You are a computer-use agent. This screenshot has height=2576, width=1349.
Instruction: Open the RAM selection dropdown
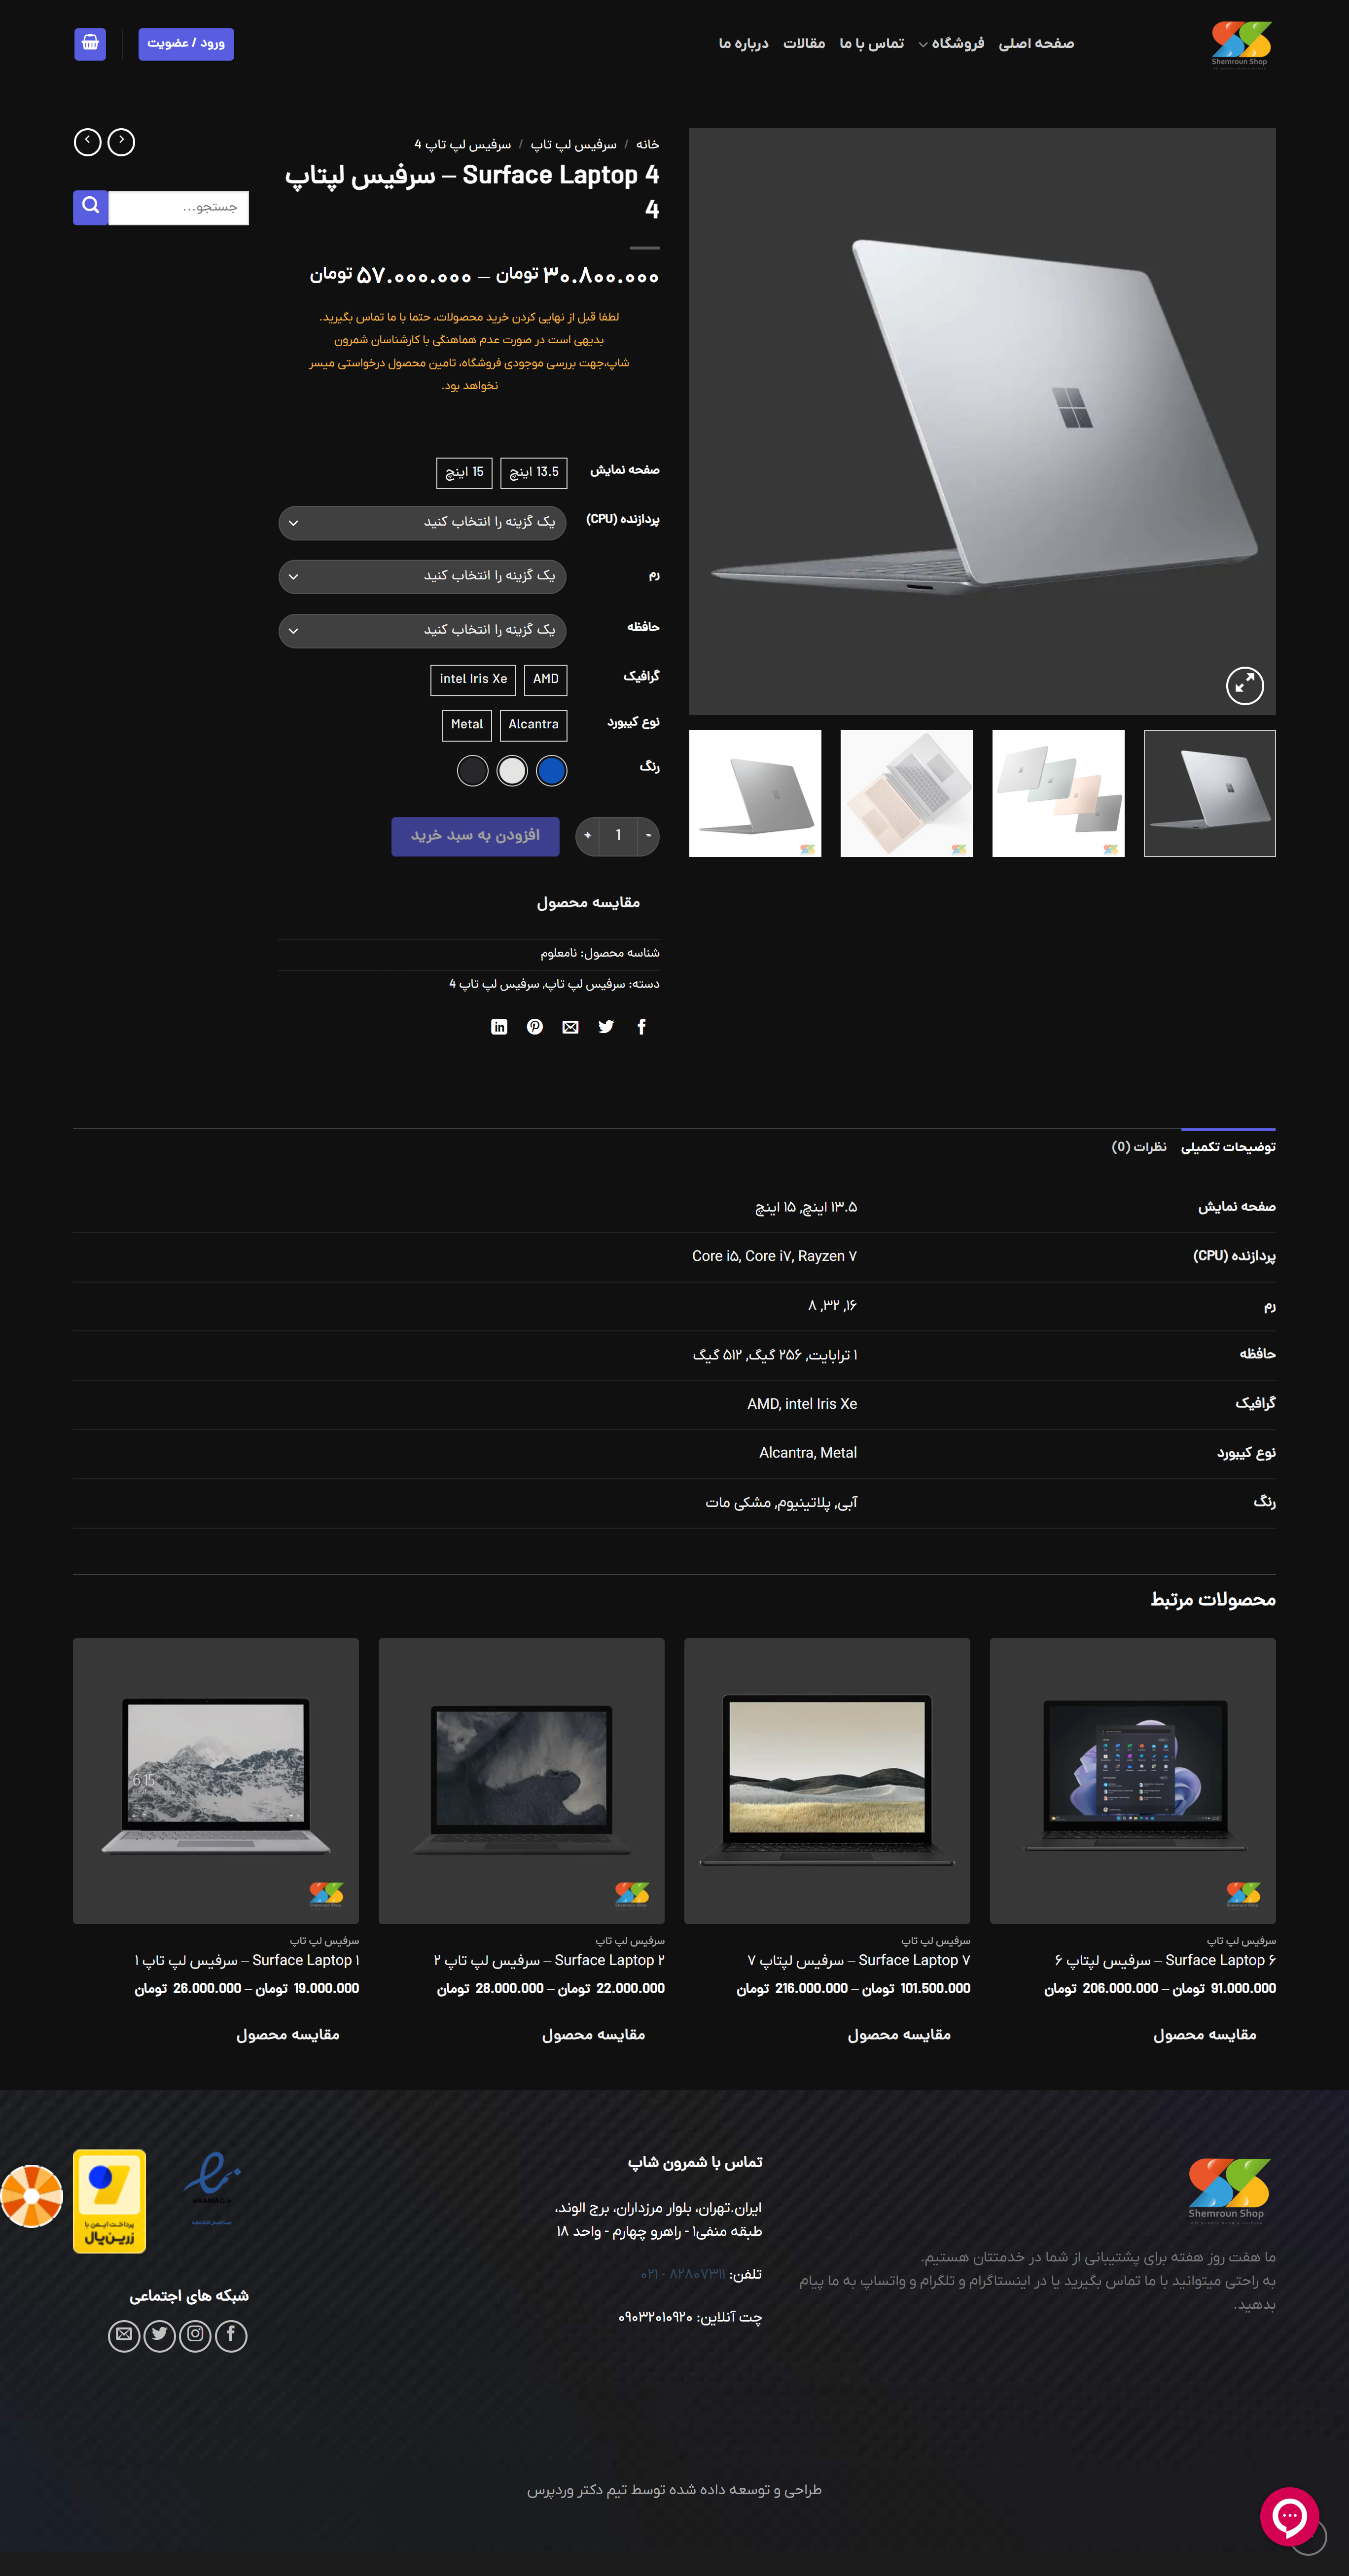tap(422, 576)
